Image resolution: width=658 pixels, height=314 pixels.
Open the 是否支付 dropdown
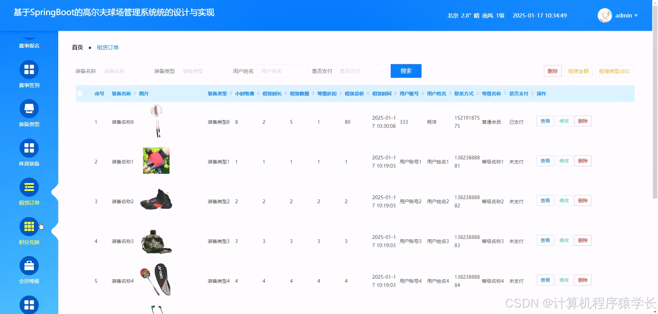(x=361, y=71)
